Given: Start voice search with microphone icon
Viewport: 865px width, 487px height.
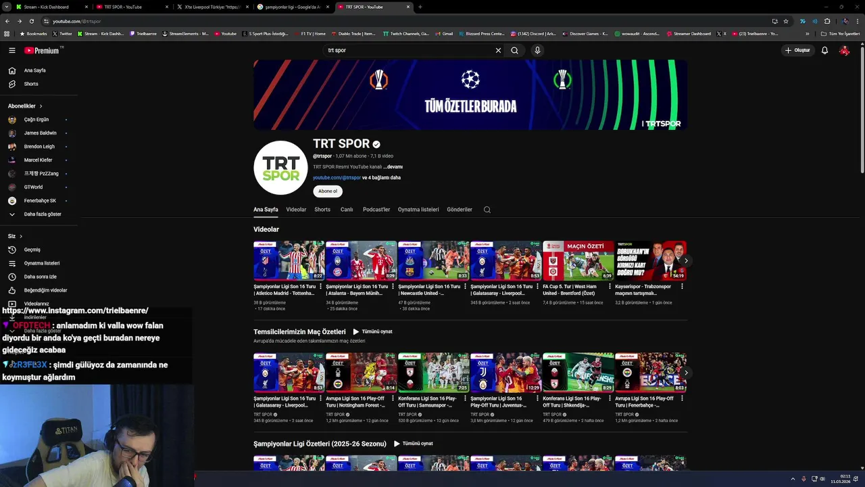Looking at the screenshot, I should click(x=537, y=50).
